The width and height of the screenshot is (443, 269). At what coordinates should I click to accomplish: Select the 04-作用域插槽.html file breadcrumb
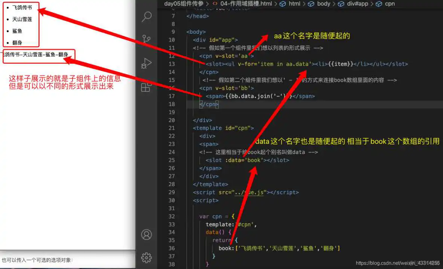(x=246, y=4)
